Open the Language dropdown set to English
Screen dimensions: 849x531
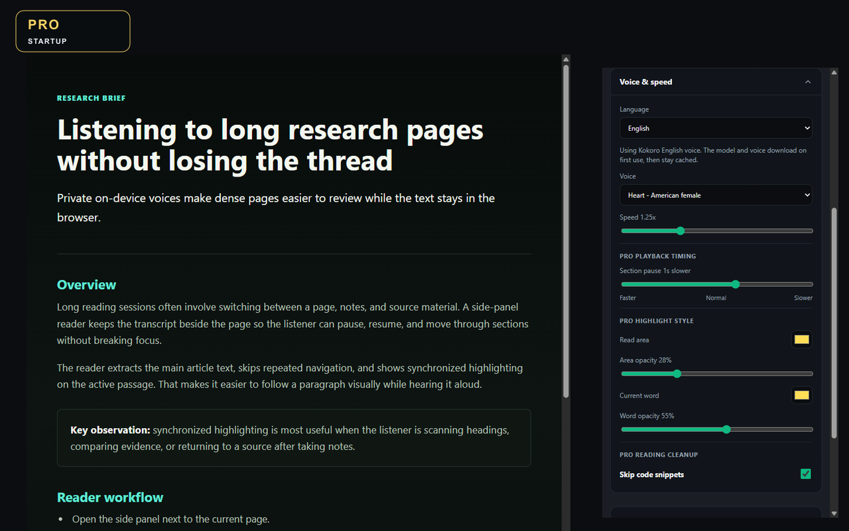pyautogui.click(x=716, y=128)
